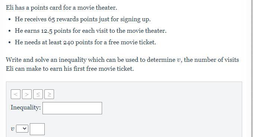This screenshot has width=253, height=137.
Task: Select the small answer box after dropdown
Action: [x=37, y=129]
